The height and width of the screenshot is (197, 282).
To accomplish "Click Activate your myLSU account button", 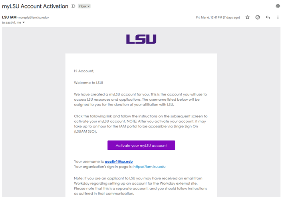I will click(141, 145).
